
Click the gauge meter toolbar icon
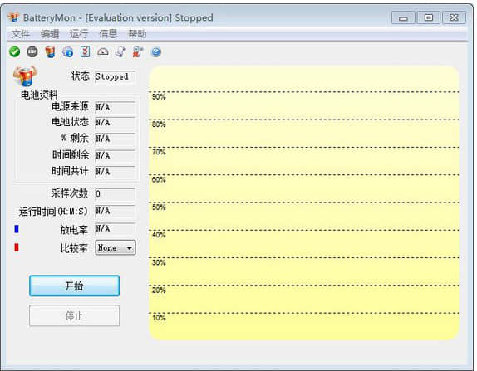click(x=103, y=52)
